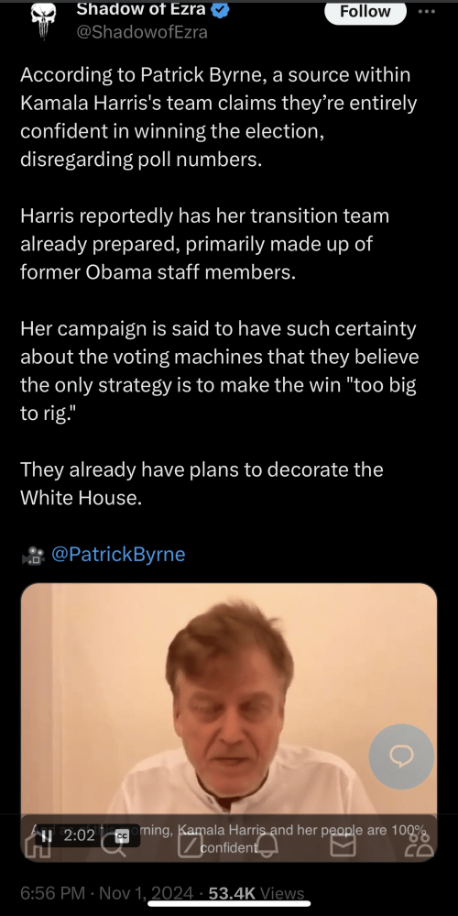Open the @PatrickByrne mention link
The image size is (458, 916).
click(x=118, y=554)
